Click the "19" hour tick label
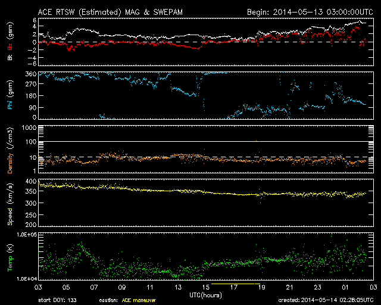The height and width of the screenshot is (305, 381). [x=262, y=288]
